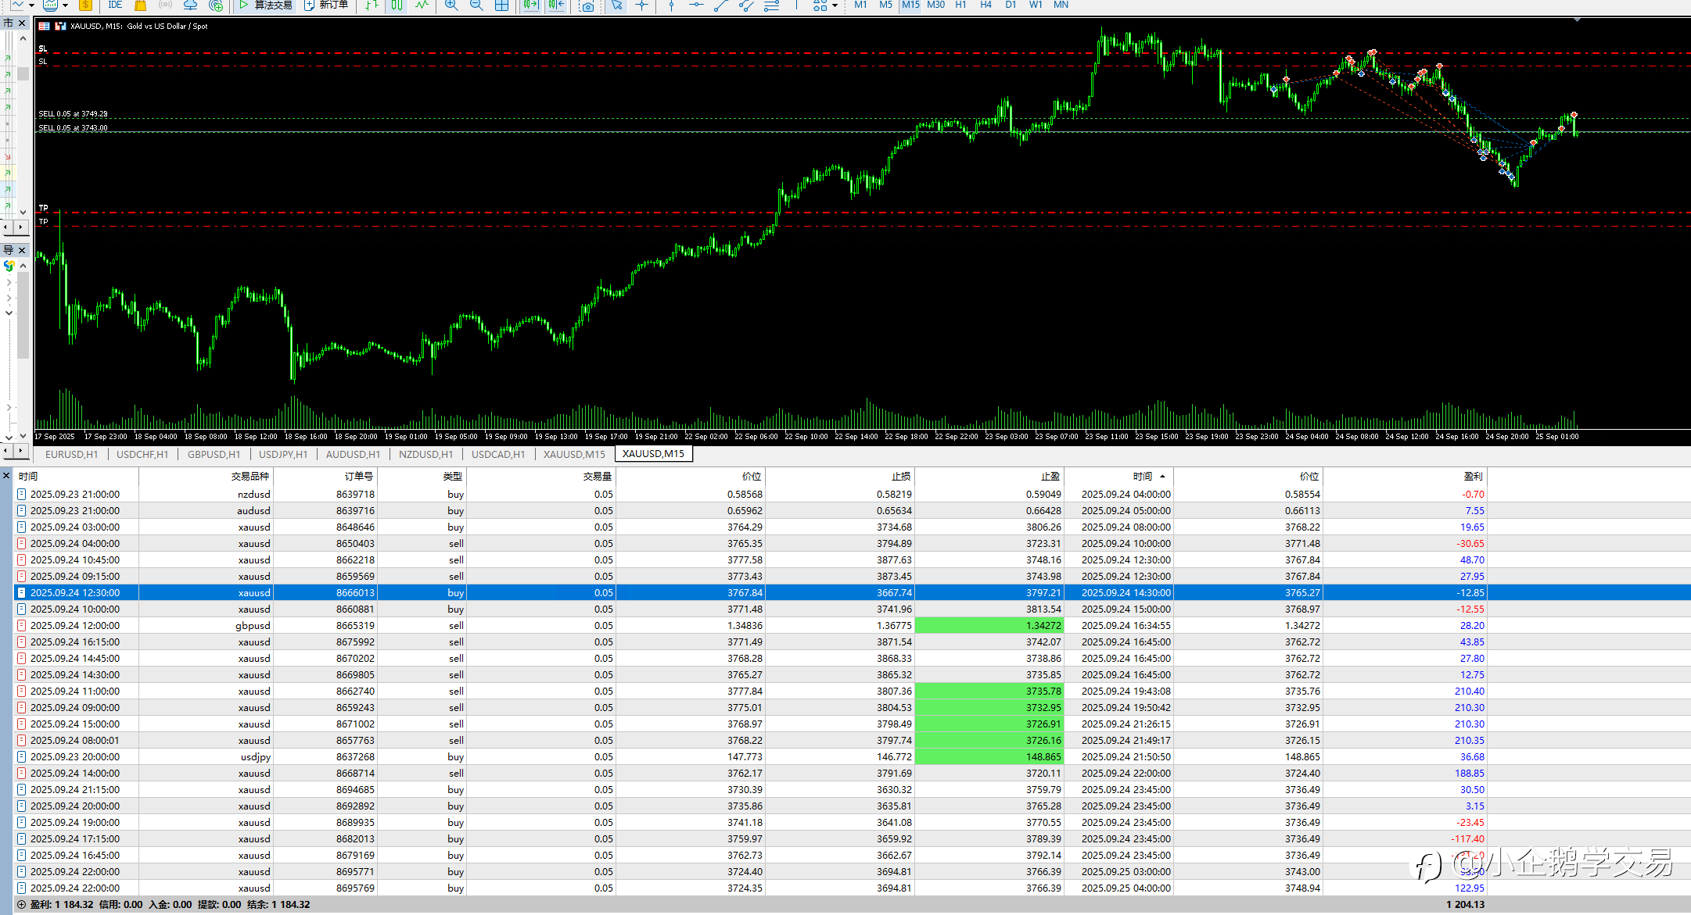The height and width of the screenshot is (915, 1691).
Task: Toggle the candlestick chart display mode
Action: coord(397,5)
